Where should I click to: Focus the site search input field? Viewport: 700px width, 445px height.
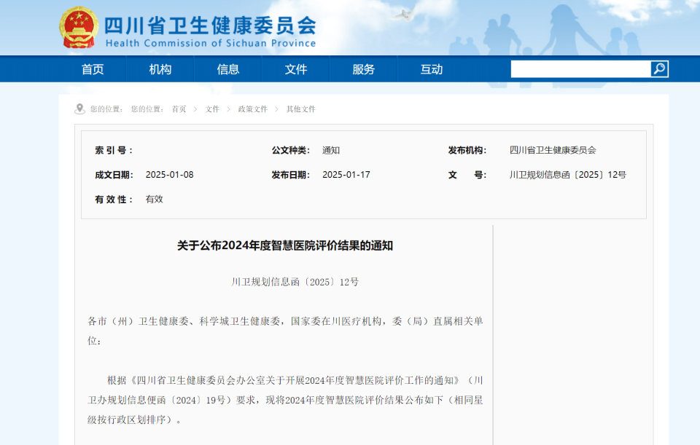click(x=580, y=69)
